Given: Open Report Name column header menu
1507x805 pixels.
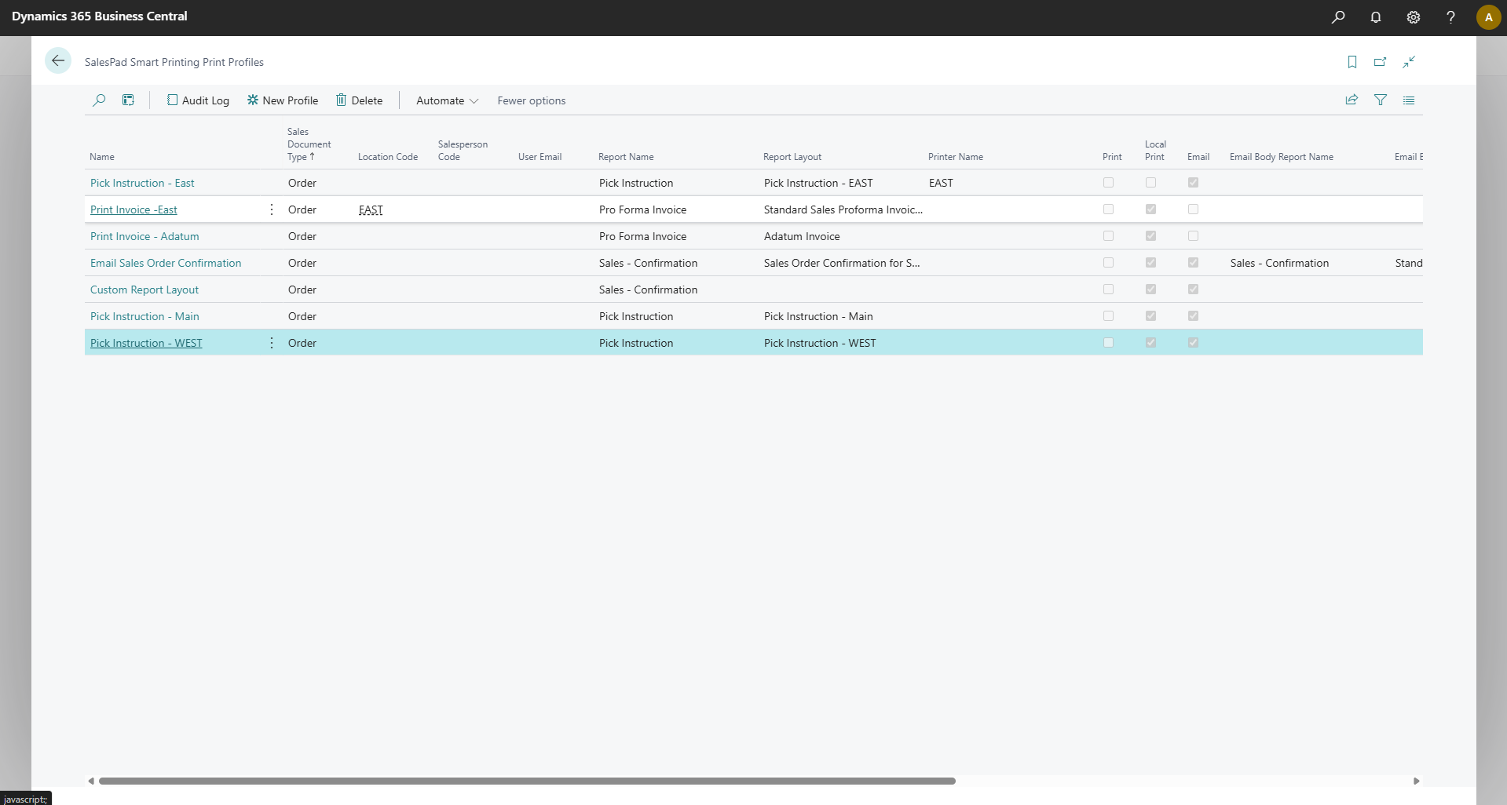Looking at the screenshot, I should (x=626, y=157).
